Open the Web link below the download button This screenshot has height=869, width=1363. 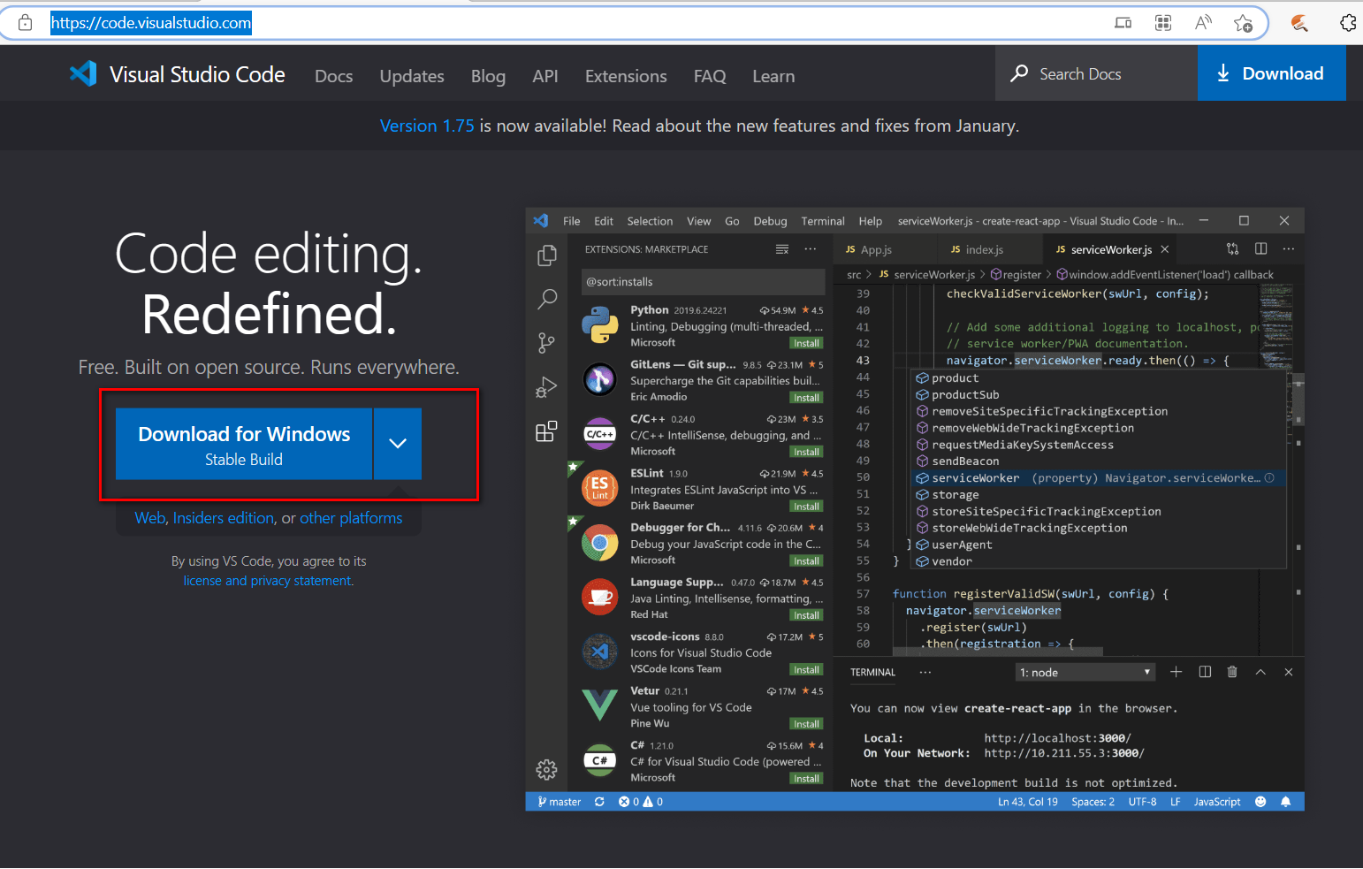[150, 518]
